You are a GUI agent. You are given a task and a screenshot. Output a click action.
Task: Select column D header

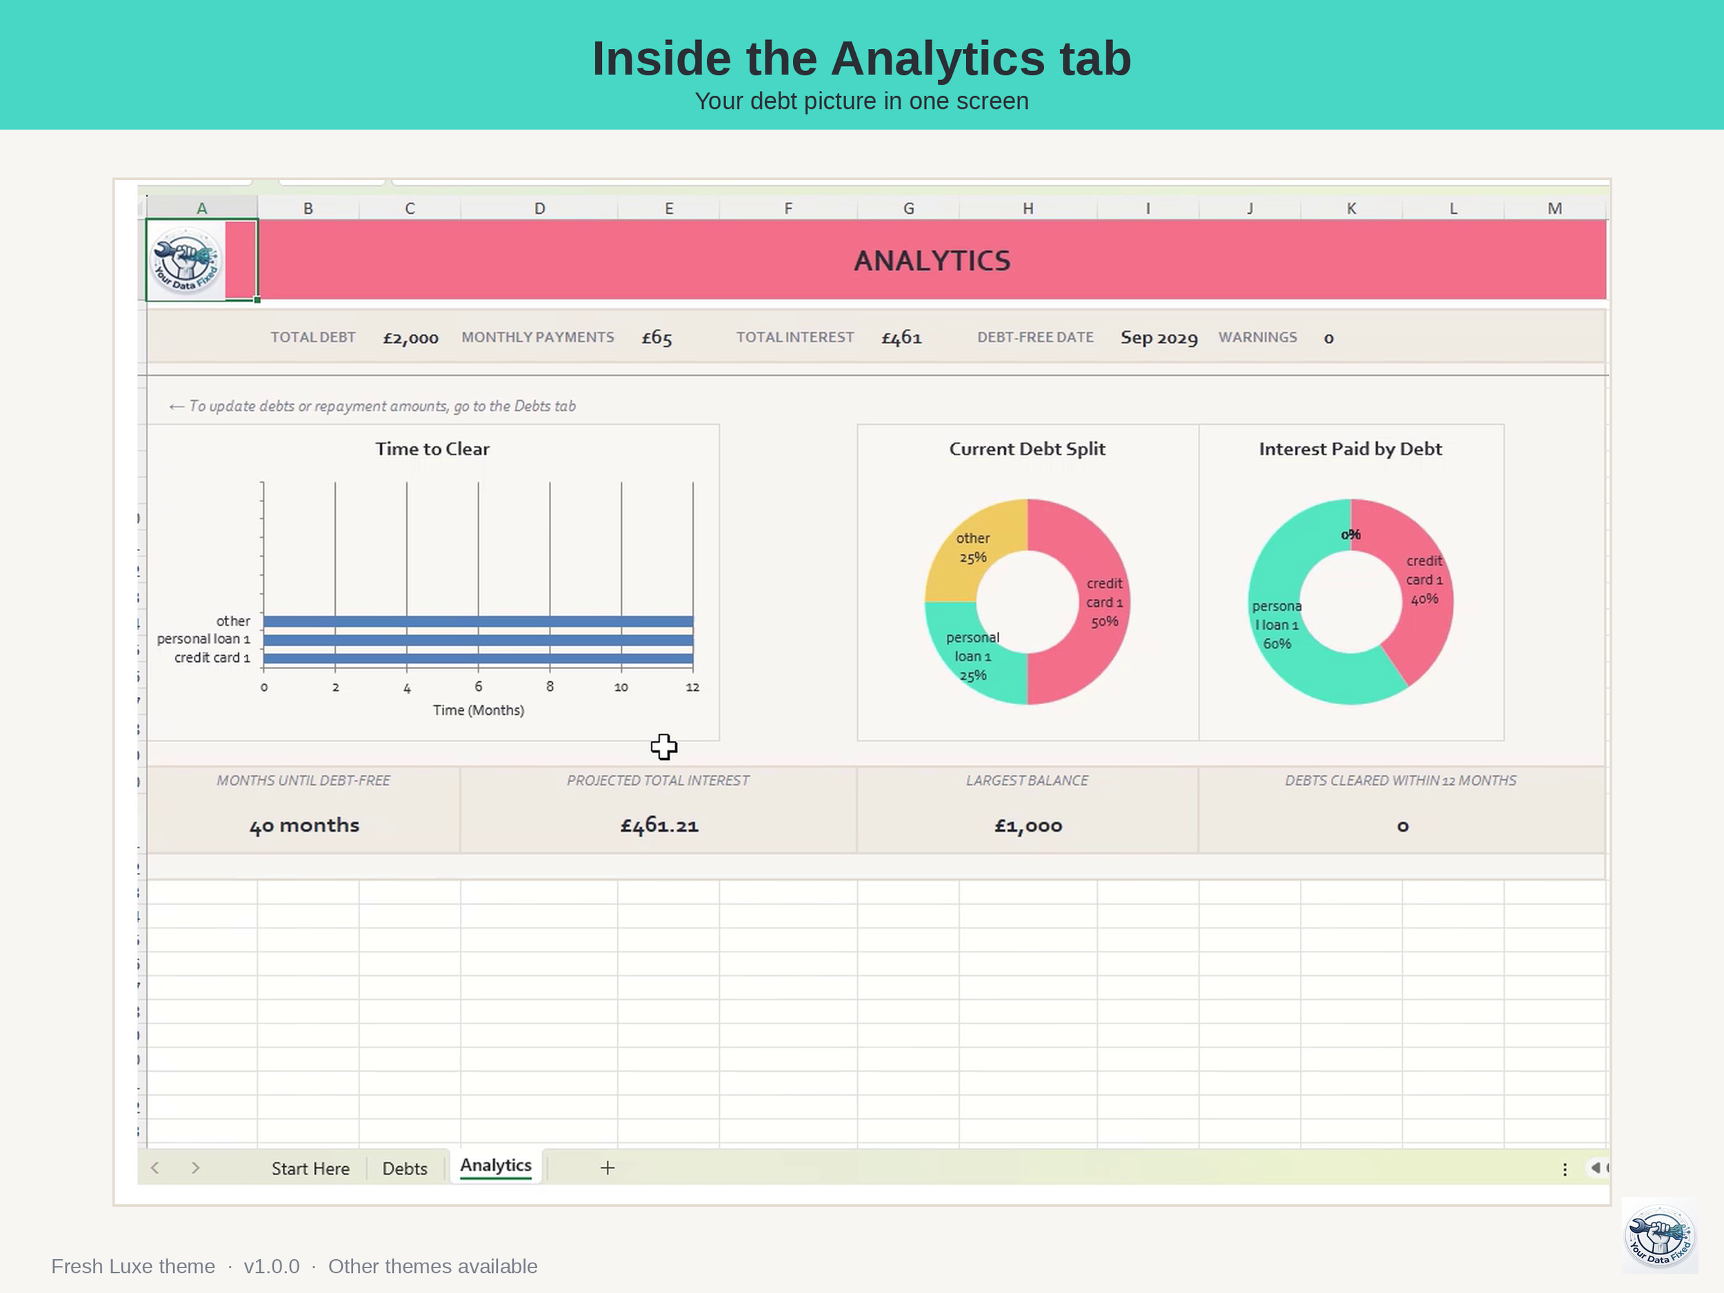(x=539, y=208)
